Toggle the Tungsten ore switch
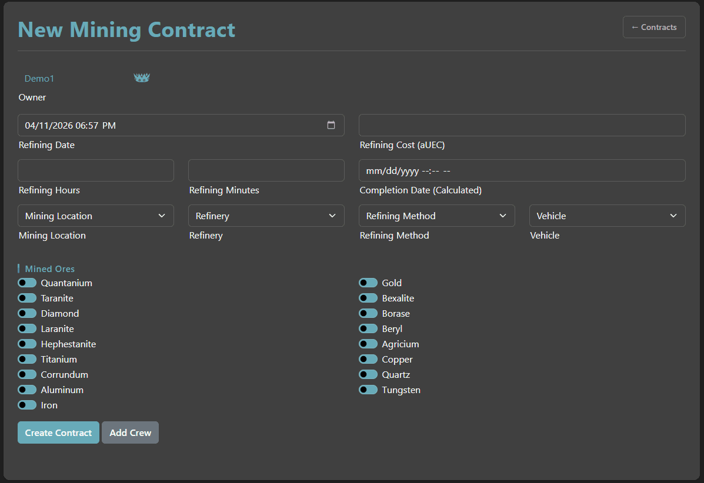 pyautogui.click(x=368, y=390)
